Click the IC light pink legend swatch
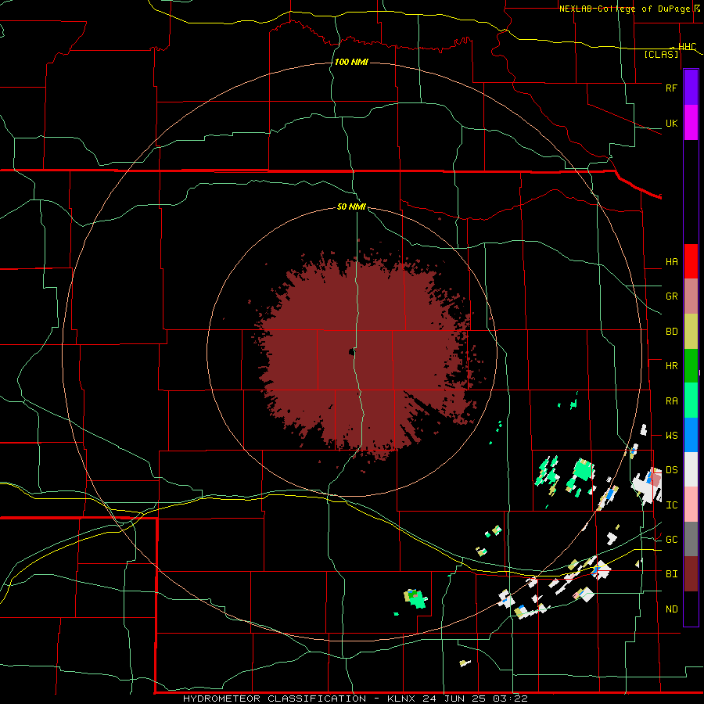Viewport: 704px width, 704px height. (691, 505)
